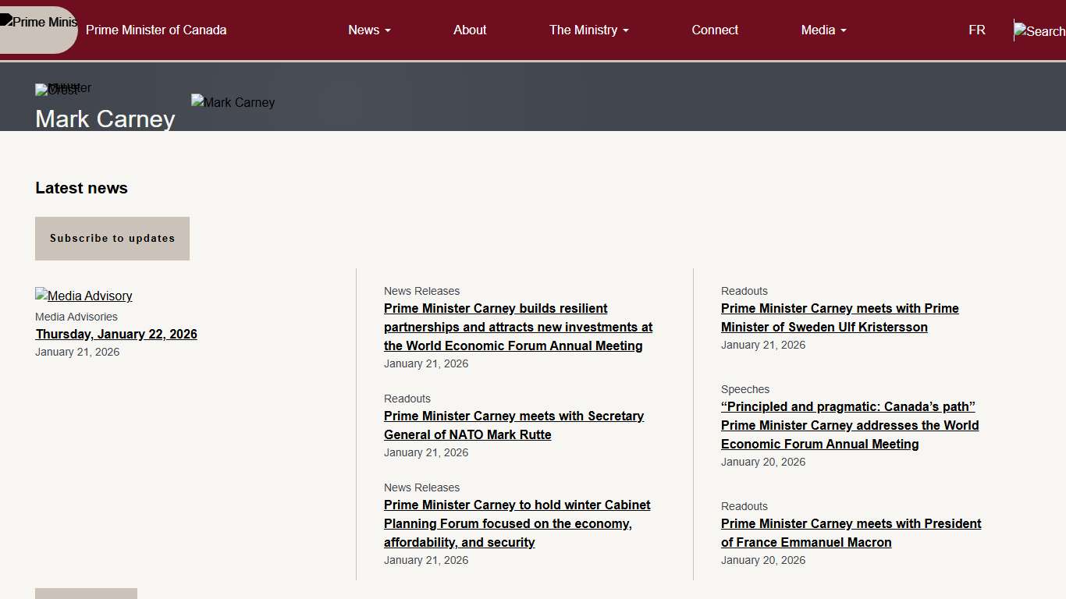Open the Connect menu item
Screen dimensions: 1066x599
[x=715, y=30]
